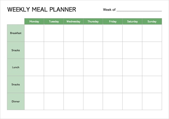Select the Sunday Breakfast cell
Viewport: 169px width, 119px height.
(152, 33)
